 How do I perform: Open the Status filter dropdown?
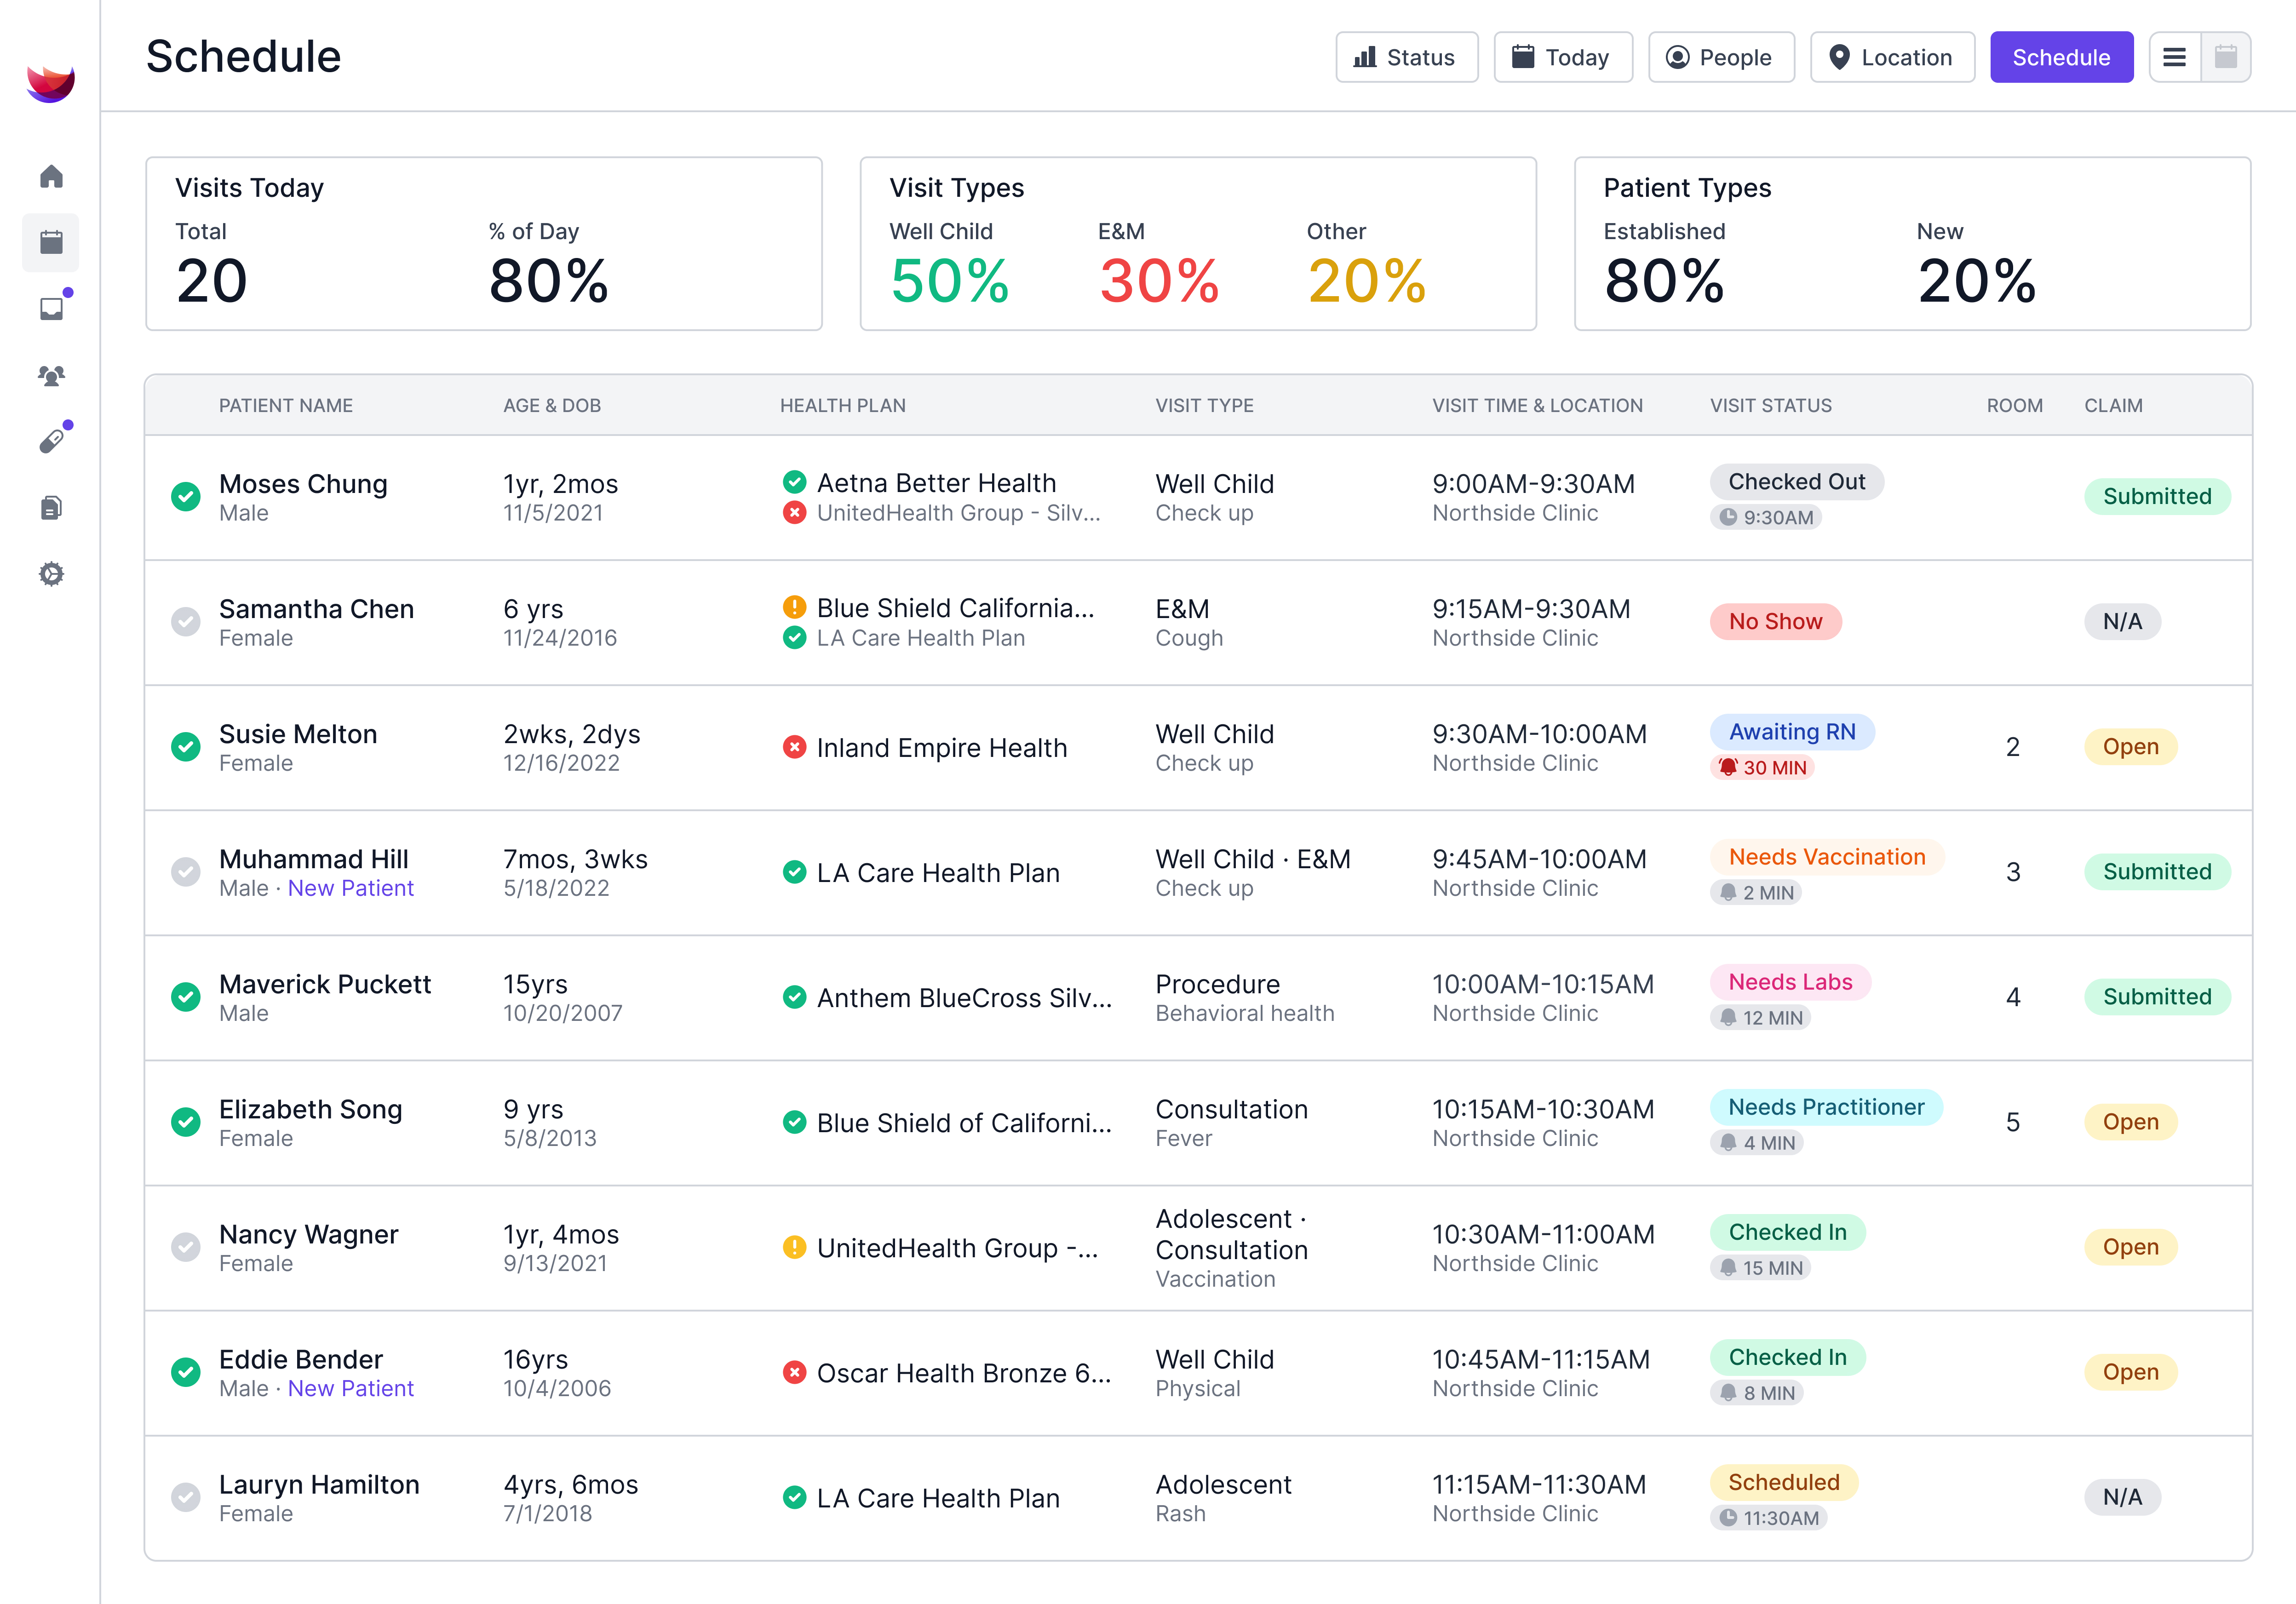pos(1406,57)
